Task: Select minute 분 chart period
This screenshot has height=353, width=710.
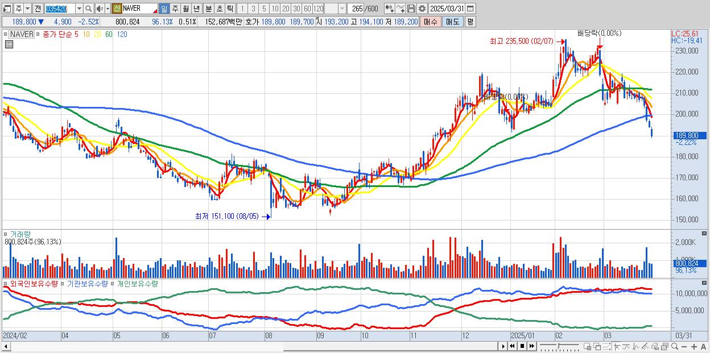Action: tap(208, 9)
